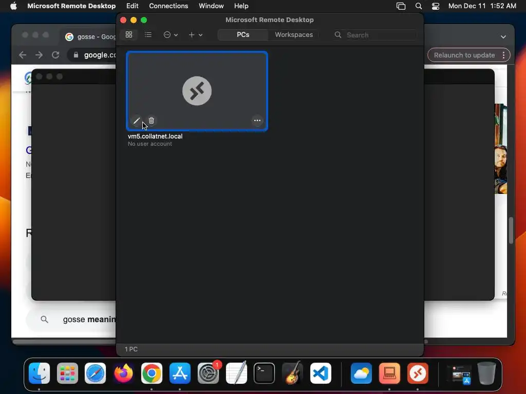Viewport: 526px width, 394px height.
Task: Open the Help menu
Action: point(241,6)
